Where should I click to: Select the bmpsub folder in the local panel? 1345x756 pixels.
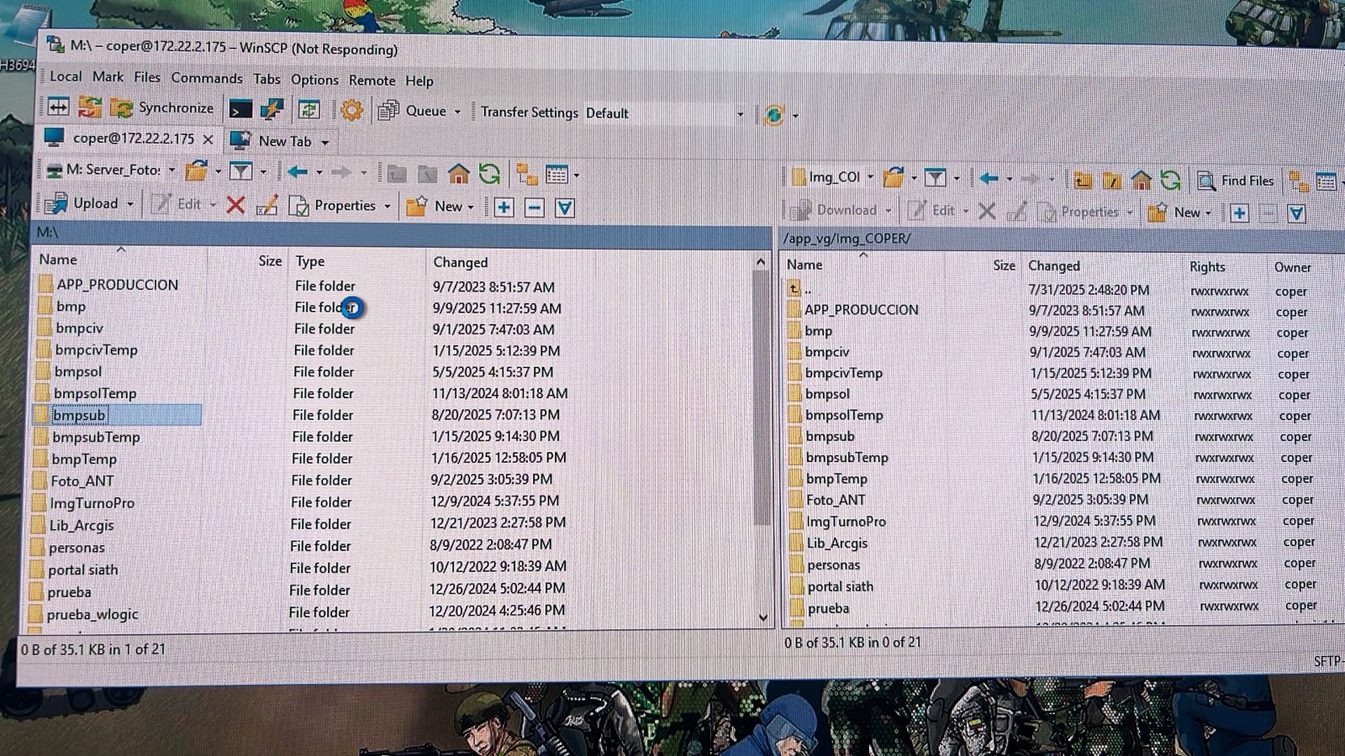click(80, 415)
